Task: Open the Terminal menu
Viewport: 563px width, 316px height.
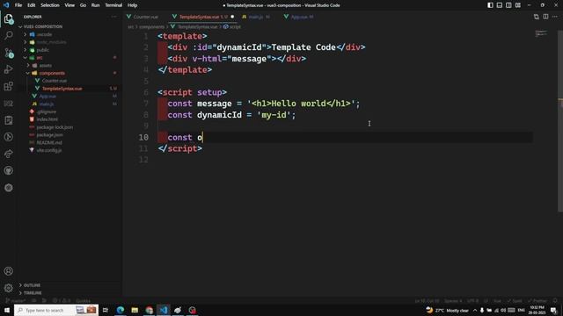Action: [x=113, y=5]
